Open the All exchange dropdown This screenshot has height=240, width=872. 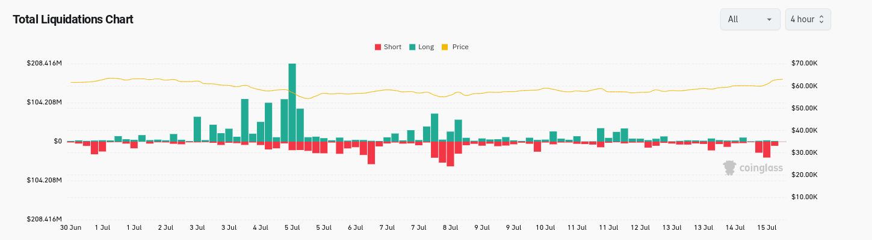[750, 19]
